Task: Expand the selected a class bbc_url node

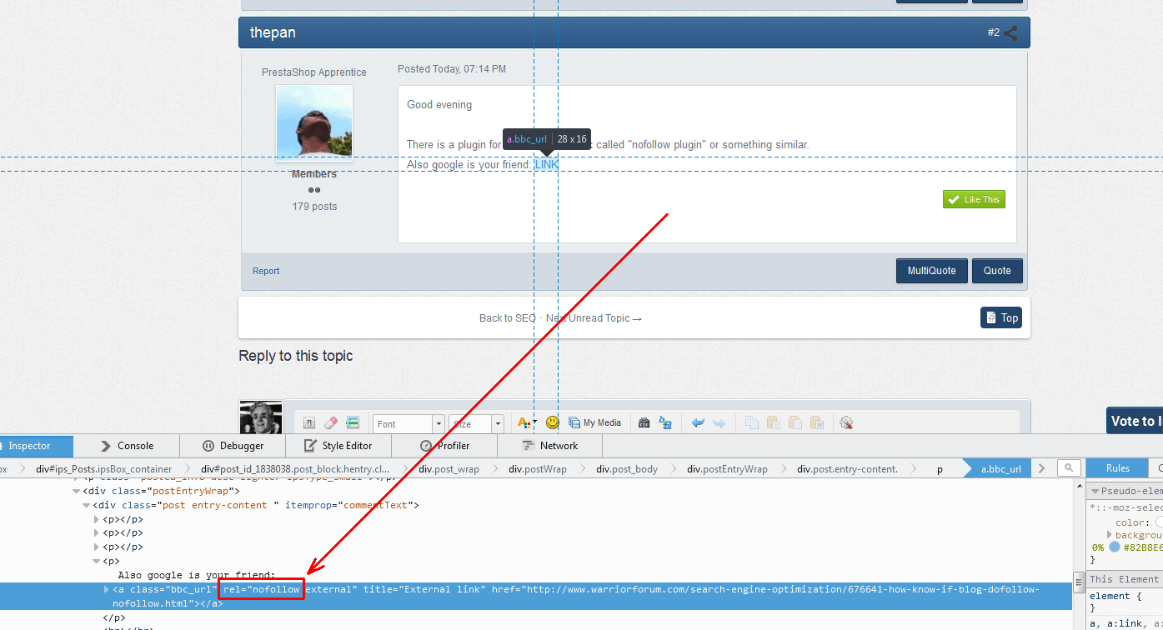Action: click(x=107, y=590)
